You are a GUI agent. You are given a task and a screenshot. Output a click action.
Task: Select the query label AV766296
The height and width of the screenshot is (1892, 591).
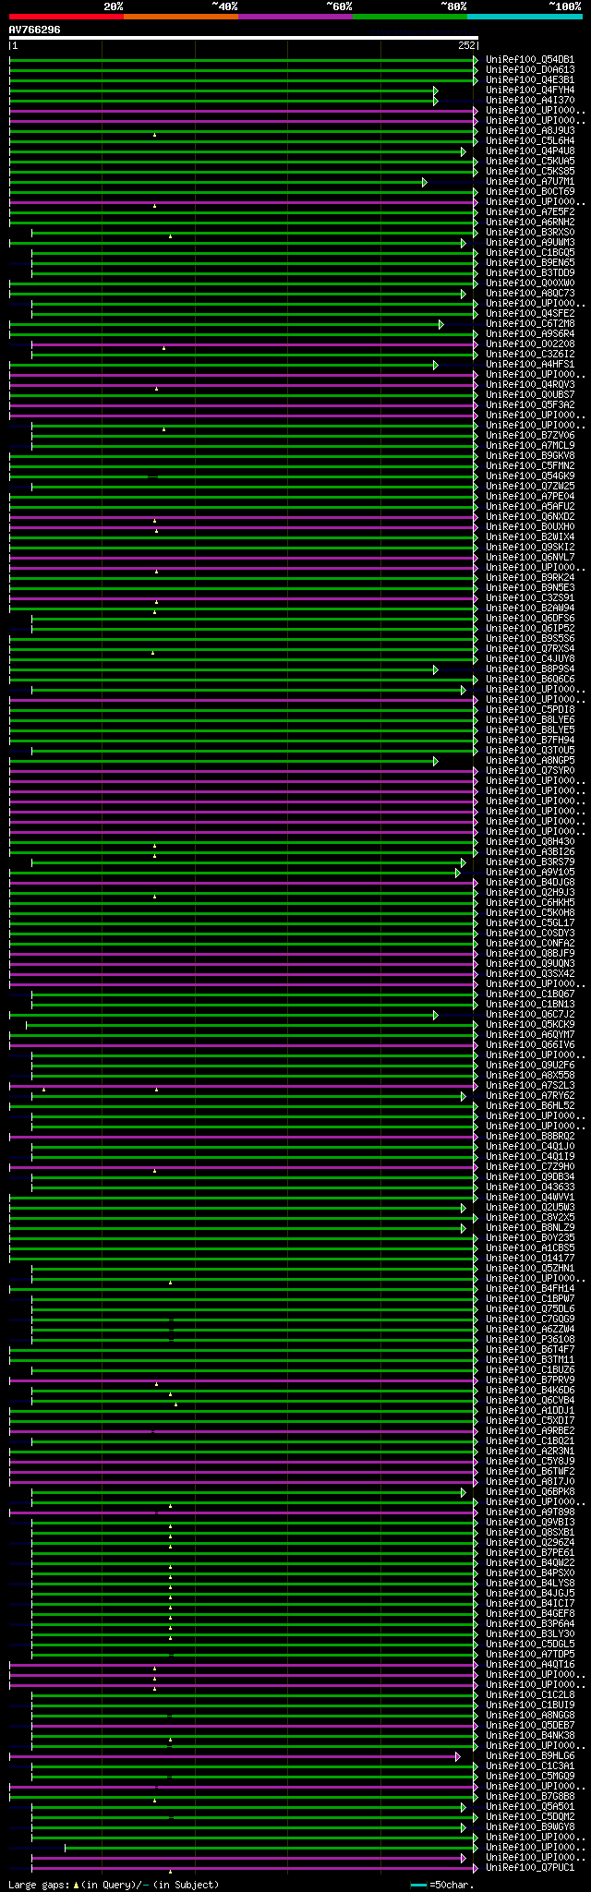point(35,30)
